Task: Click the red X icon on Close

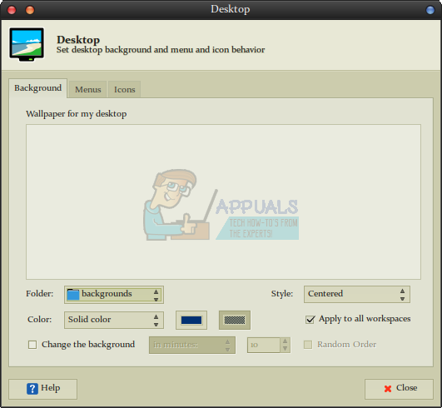Action: click(388, 389)
